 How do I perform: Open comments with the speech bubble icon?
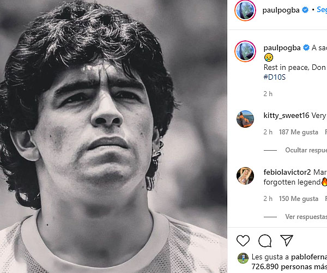tap(265, 241)
